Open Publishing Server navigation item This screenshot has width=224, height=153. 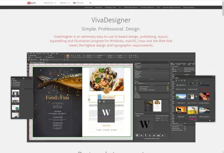click(131, 8)
